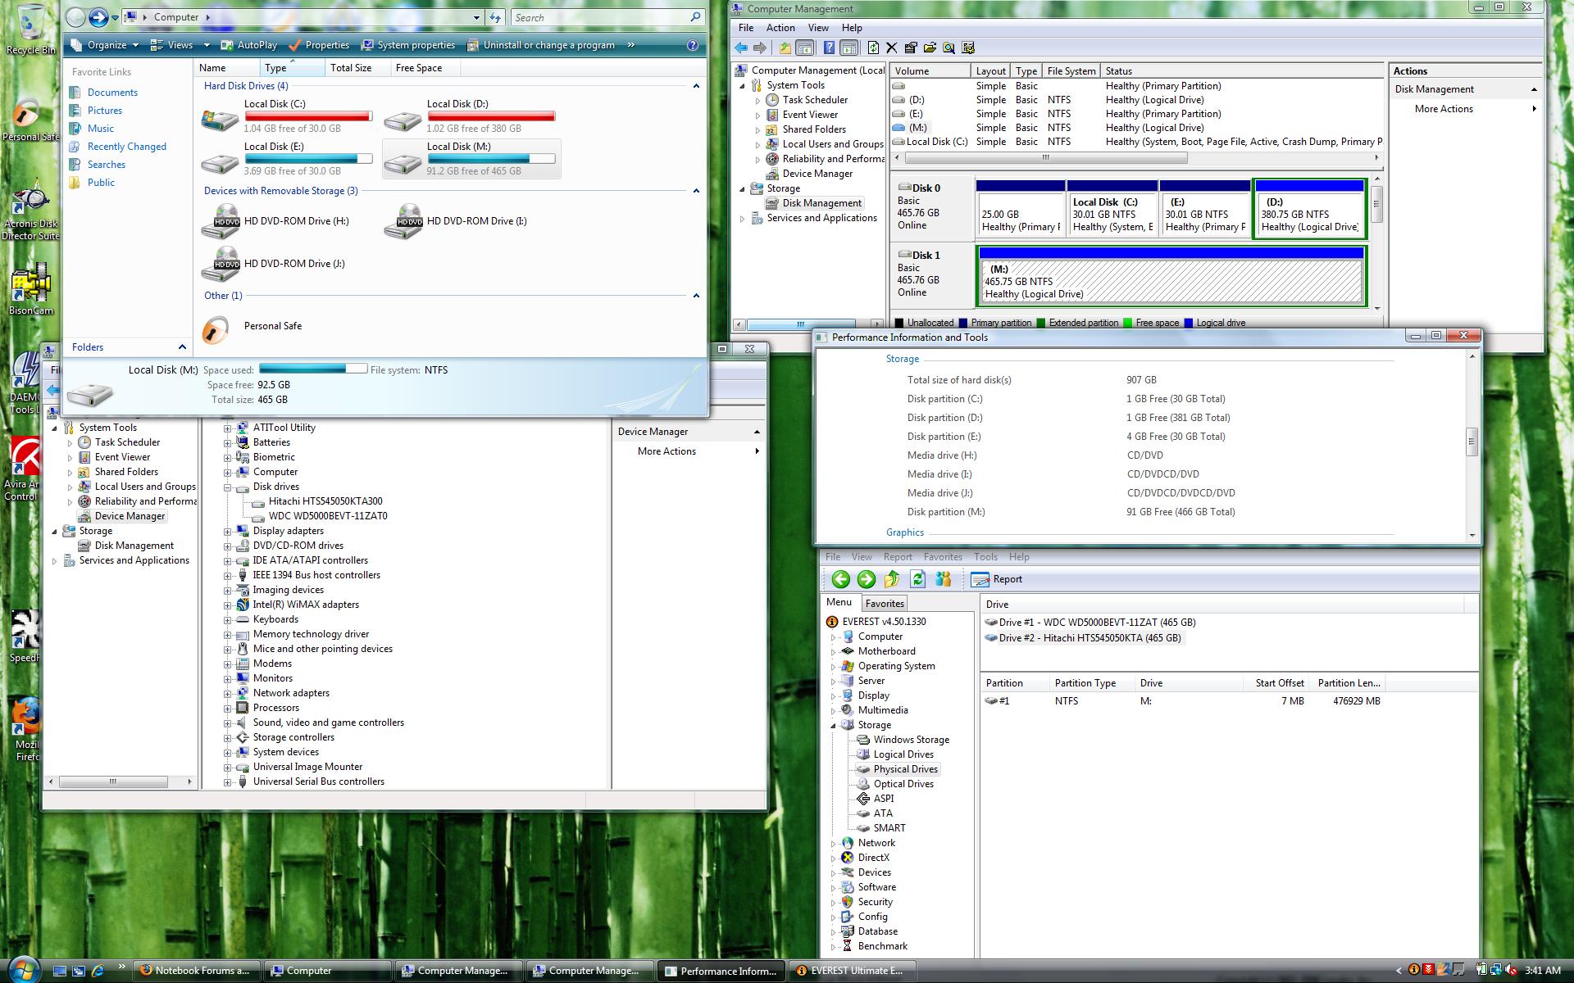Open address bar history dropdown arrow
The height and width of the screenshot is (983, 1574).
pos(476,17)
